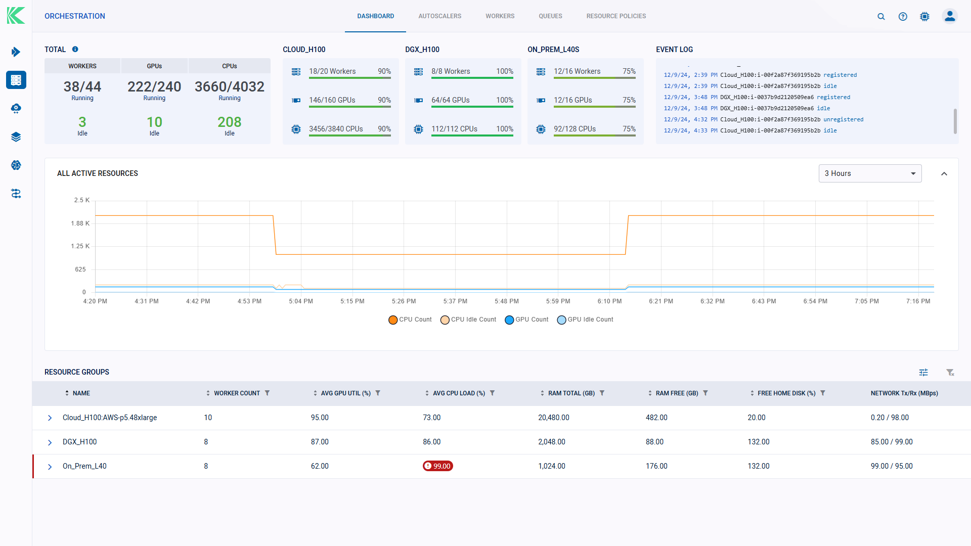Toggle CPU Idle Count legend series

(468, 320)
